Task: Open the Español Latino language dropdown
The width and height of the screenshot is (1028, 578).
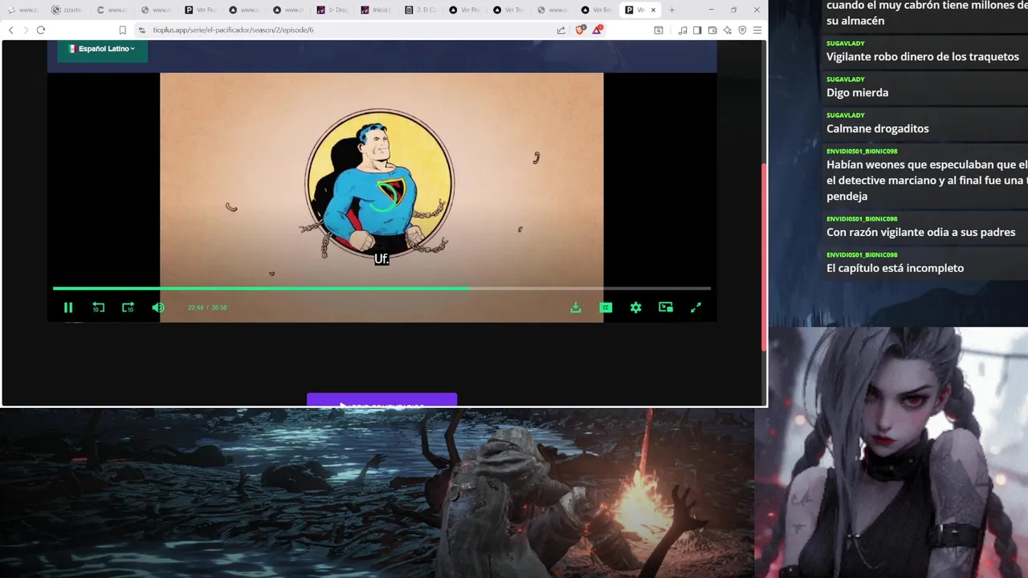Action: [x=102, y=49]
